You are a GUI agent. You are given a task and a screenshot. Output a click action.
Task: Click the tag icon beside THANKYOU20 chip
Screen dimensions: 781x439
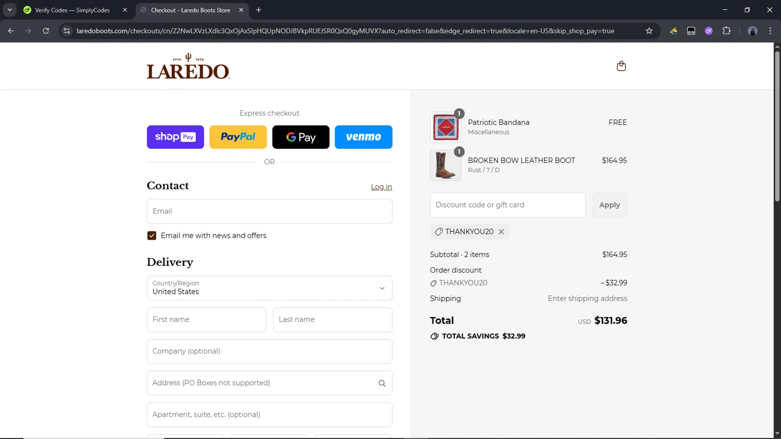coord(438,232)
